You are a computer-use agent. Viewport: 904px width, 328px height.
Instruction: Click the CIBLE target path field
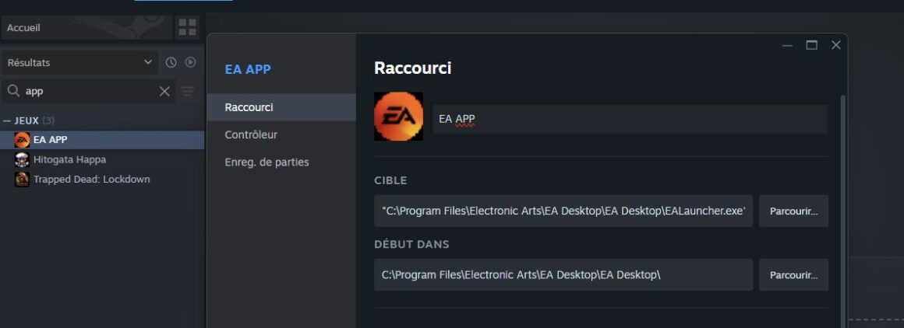click(563, 211)
